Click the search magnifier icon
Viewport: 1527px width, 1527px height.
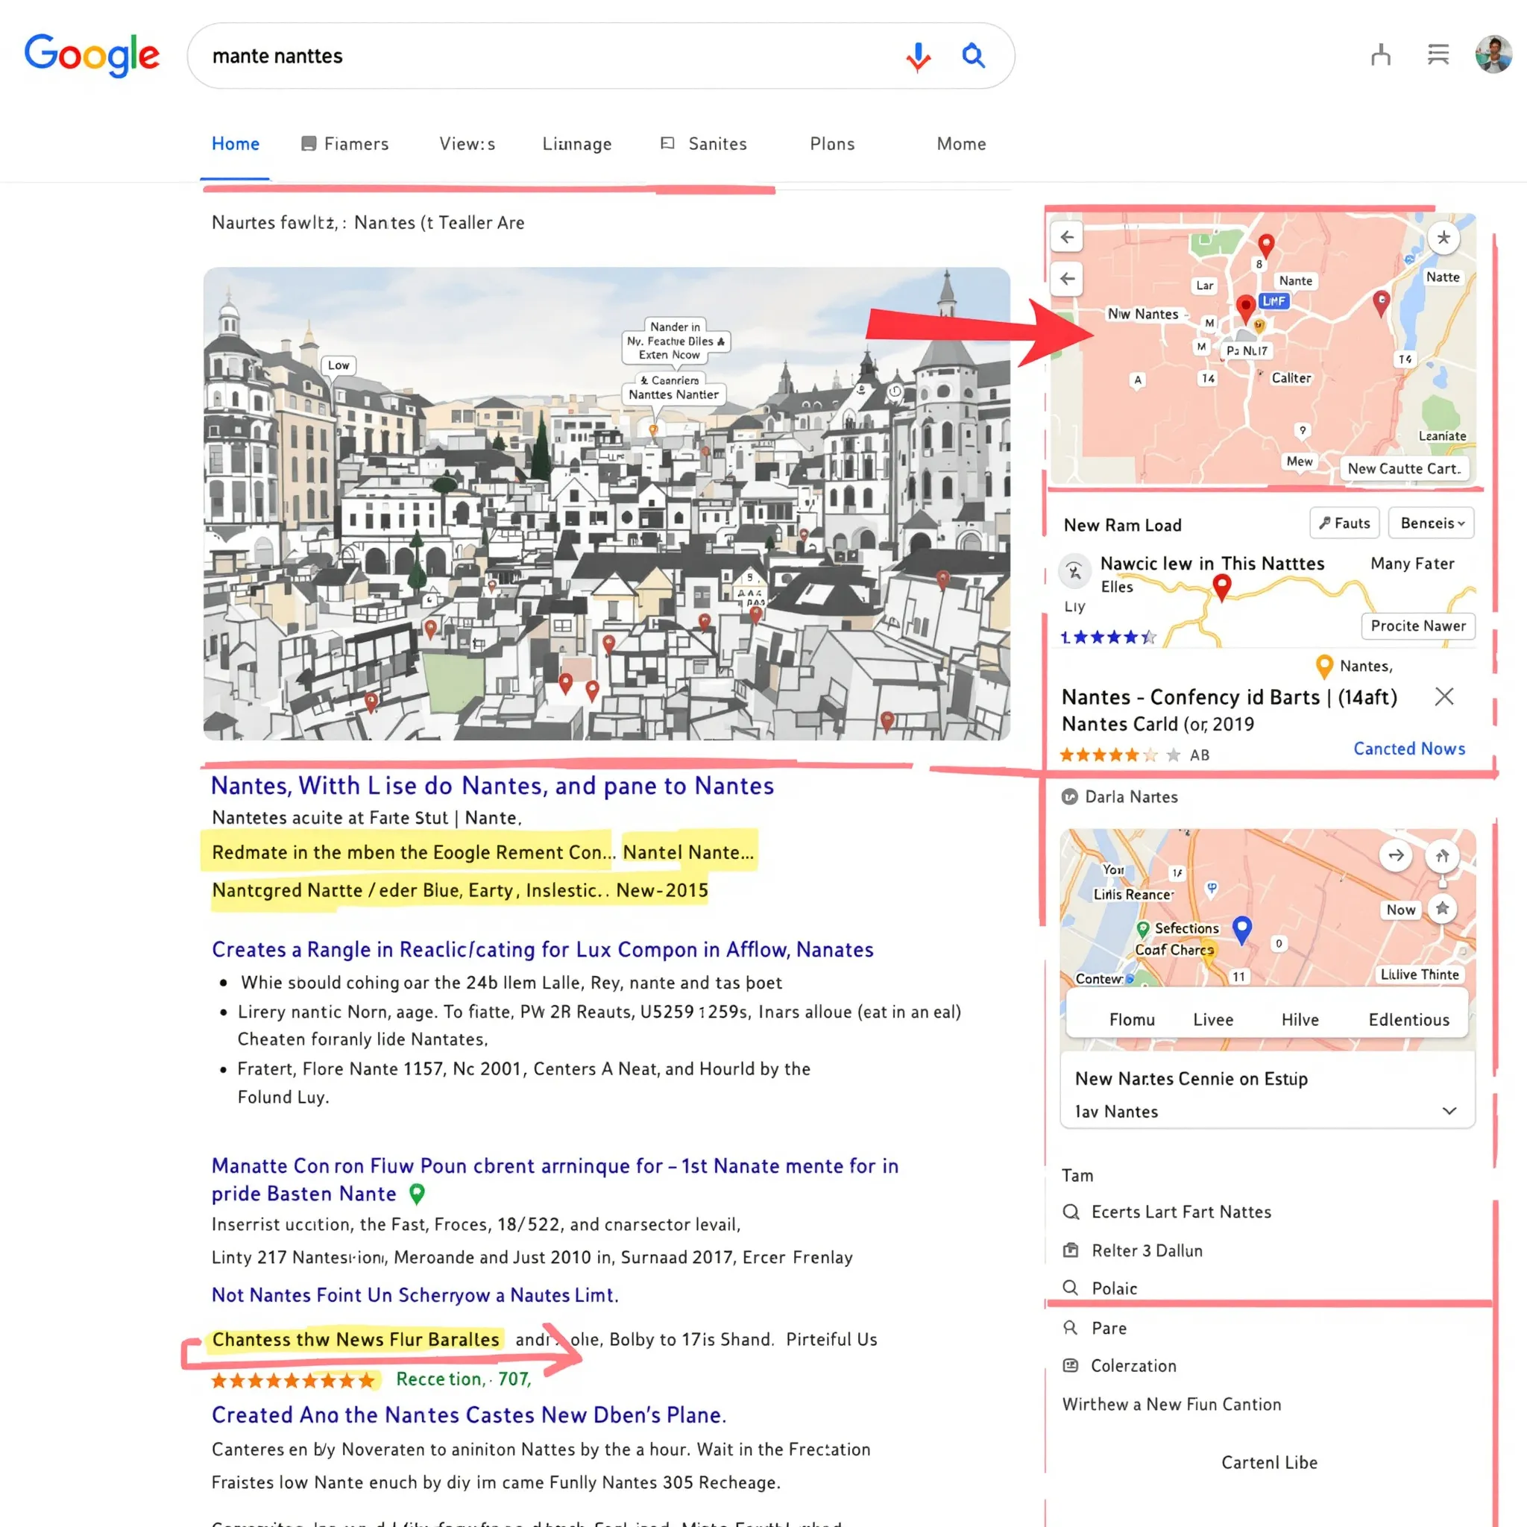(974, 56)
